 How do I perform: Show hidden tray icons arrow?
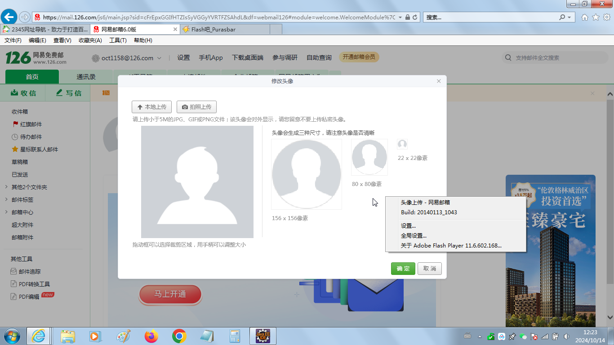click(x=480, y=336)
